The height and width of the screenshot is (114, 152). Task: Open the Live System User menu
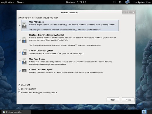(142, 2)
